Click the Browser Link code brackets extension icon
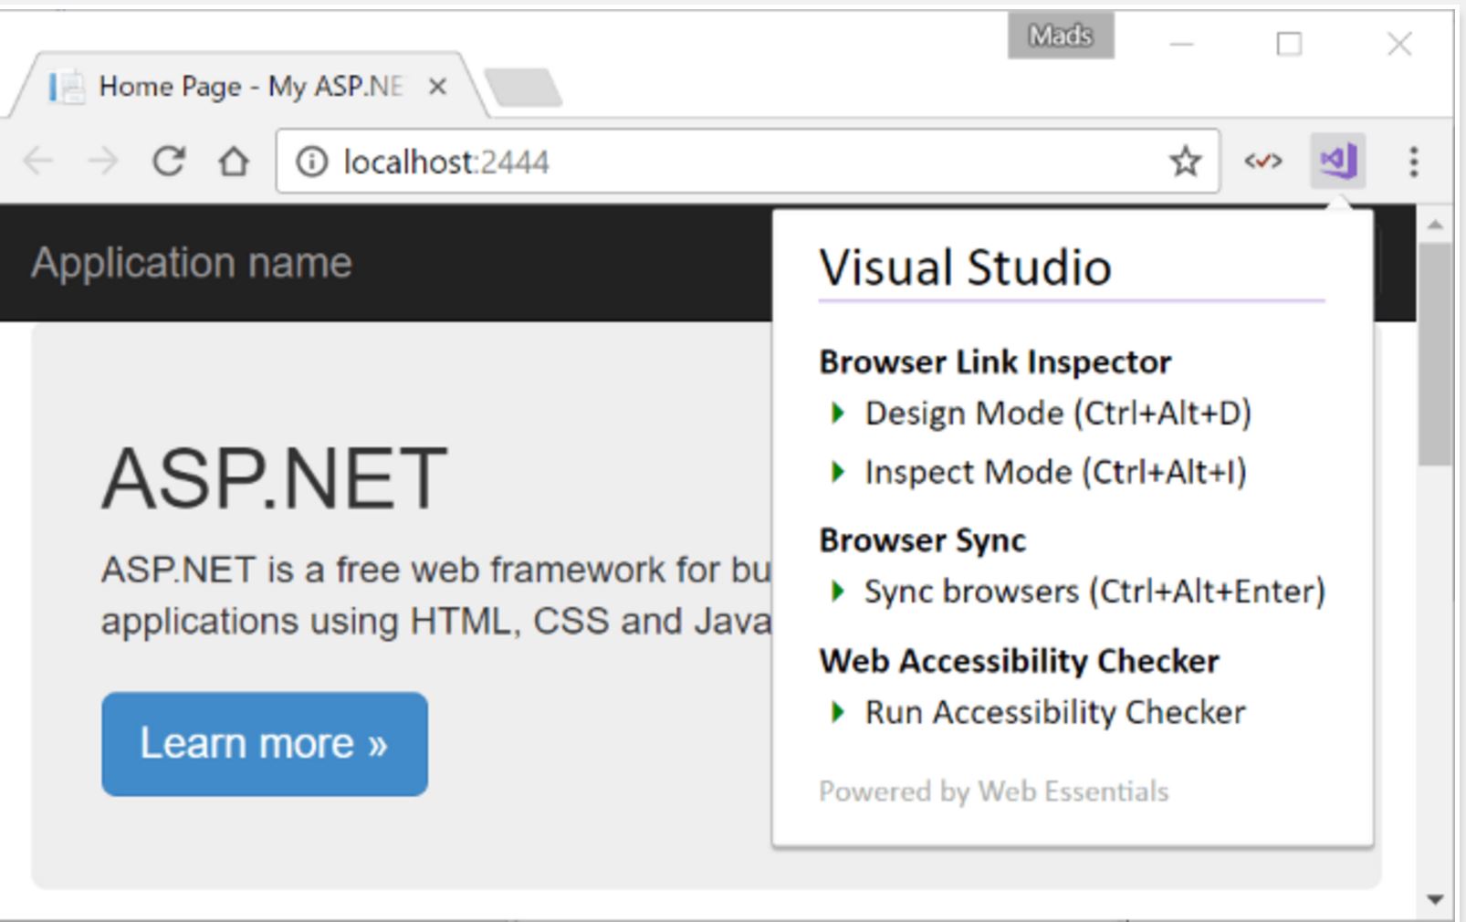Viewport: 1466px width, 922px height. pos(1263,162)
